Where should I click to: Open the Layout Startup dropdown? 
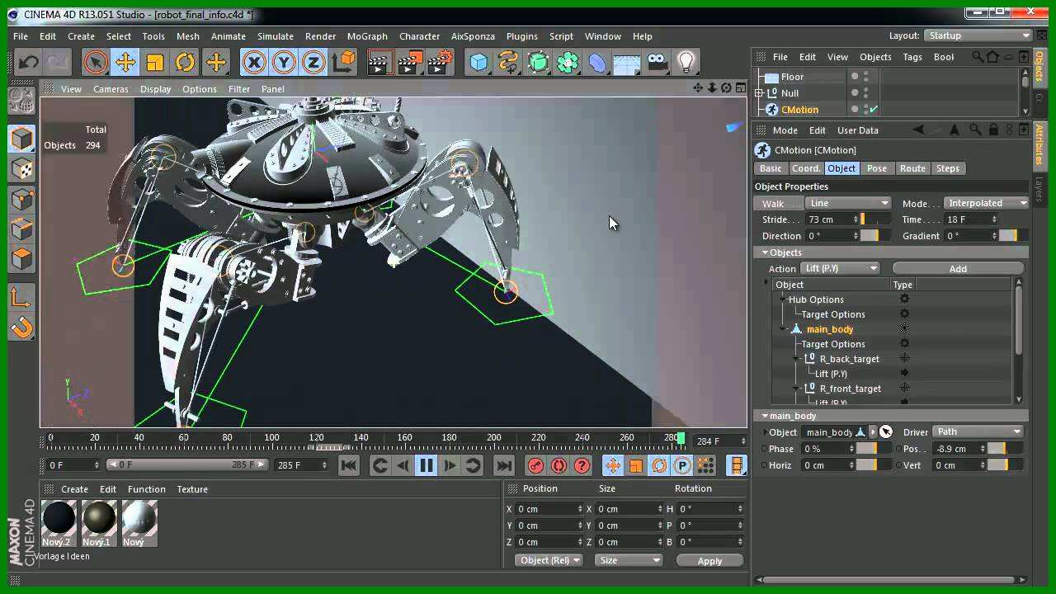click(x=978, y=35)
